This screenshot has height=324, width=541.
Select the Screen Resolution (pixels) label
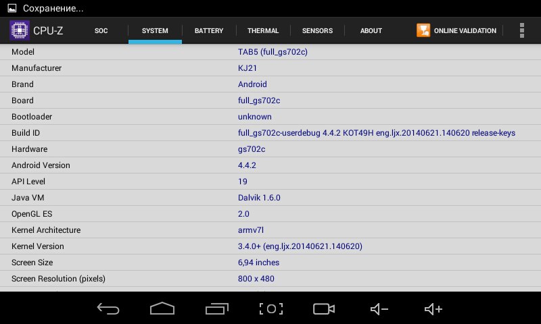(x=58, y=278)
